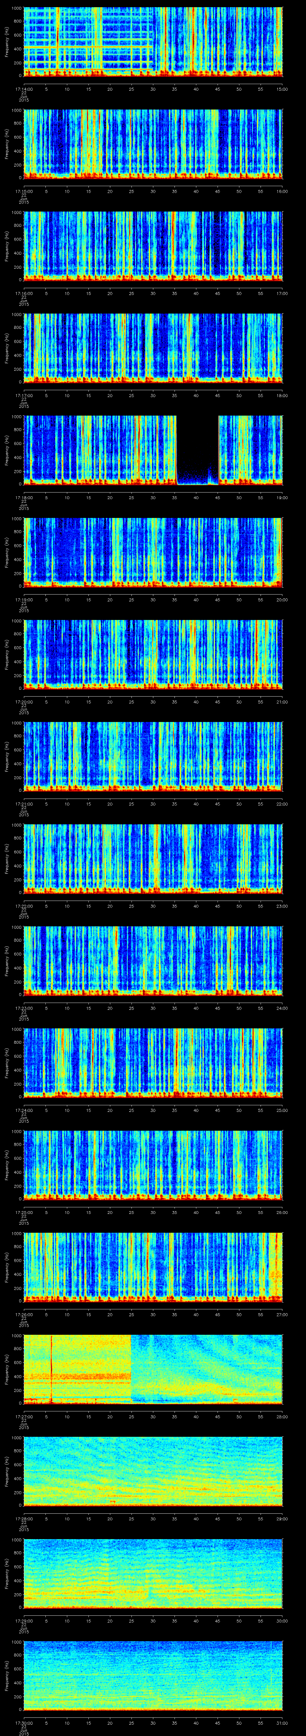Viewport: 306px width, 1736px height.
Task: Open the 17:15:00 spectrogram panel
Action: (x=153, y=143)
